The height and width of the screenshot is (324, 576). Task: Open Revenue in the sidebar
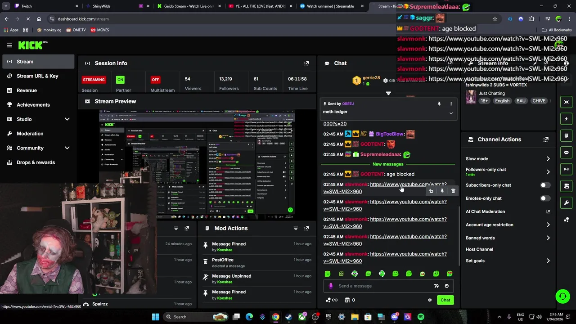[x=38, y=90]
